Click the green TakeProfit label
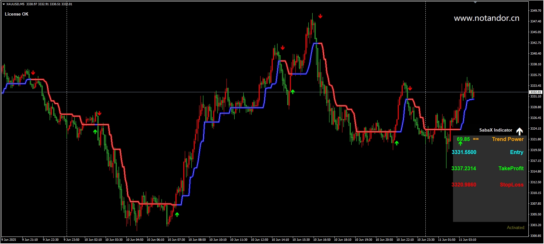The height and width of the screenshot is (244, 544). tap(511, 168)
